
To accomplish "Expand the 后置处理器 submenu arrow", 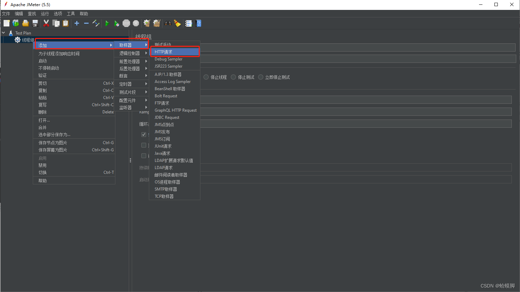I will pos(146,68).
